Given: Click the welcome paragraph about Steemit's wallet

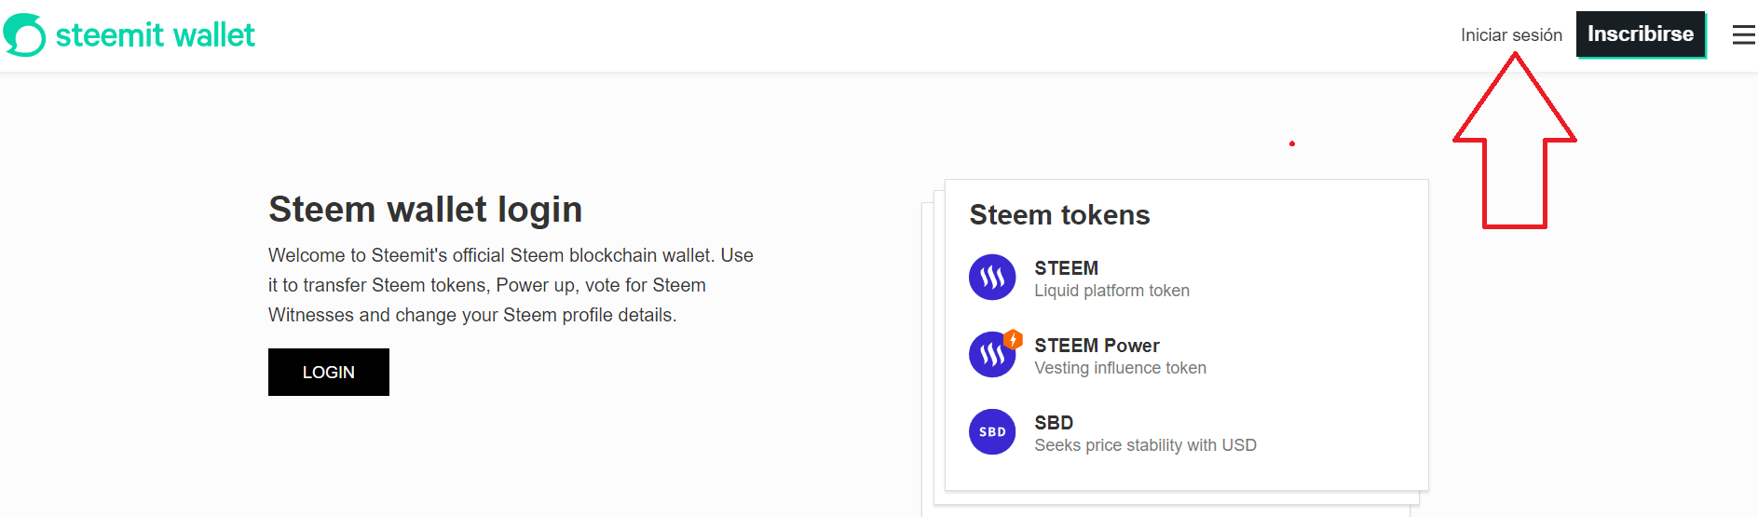Looking at the screenshot, I should click(511, 285).
